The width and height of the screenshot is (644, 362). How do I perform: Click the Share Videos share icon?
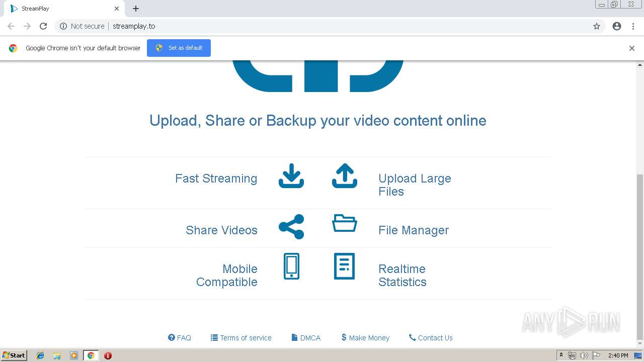pyautogui.click(x=291, y=227)
